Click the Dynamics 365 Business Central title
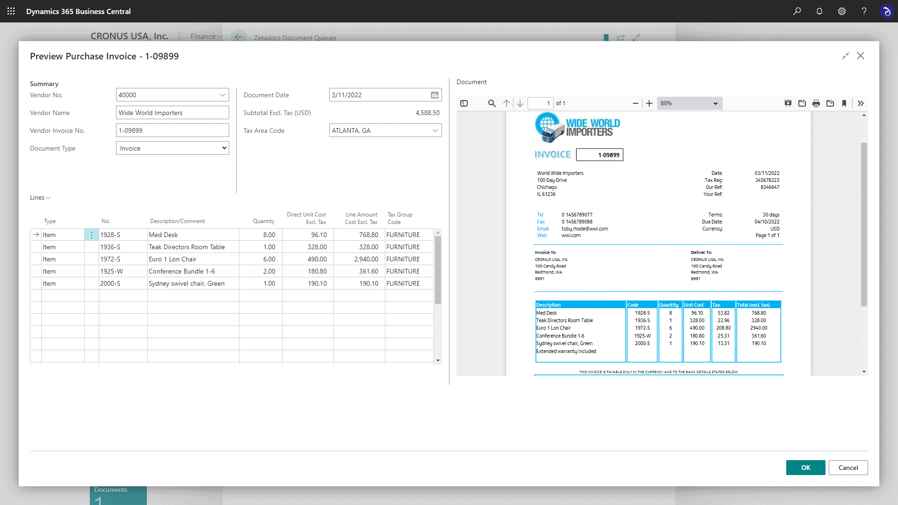The width and height of the screenshot is (898, 505). tap(78, 11)
